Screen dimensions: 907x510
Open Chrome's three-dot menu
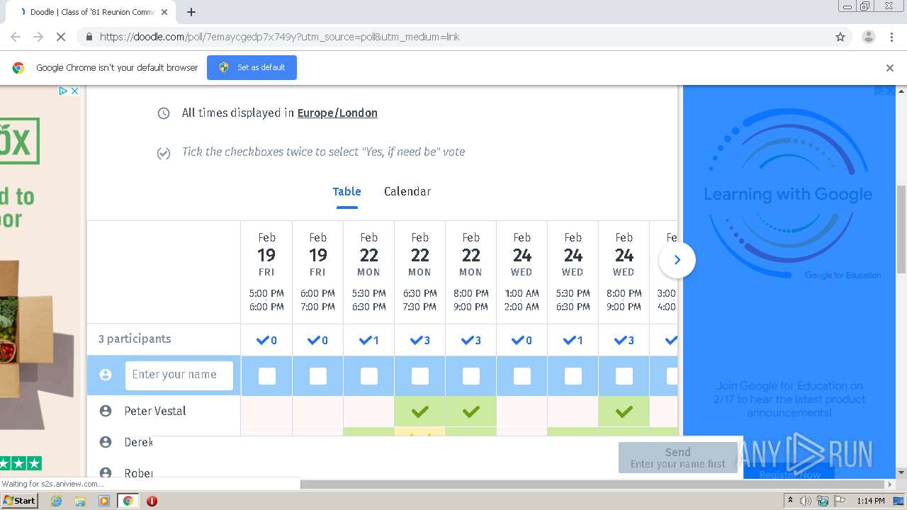(891, 37)
